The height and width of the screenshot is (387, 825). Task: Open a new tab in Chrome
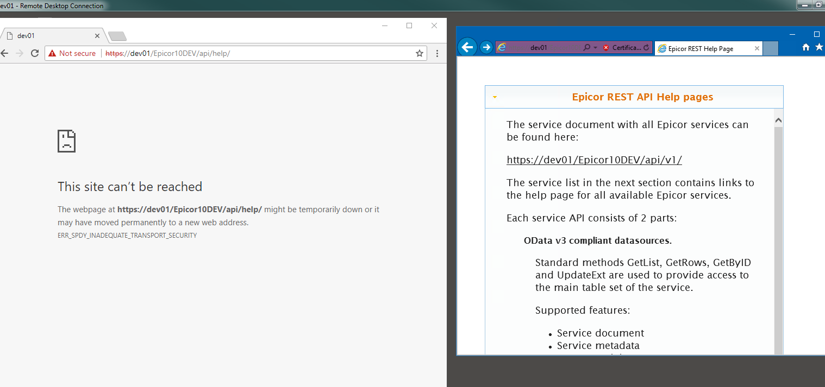click(x=117, y=36)
